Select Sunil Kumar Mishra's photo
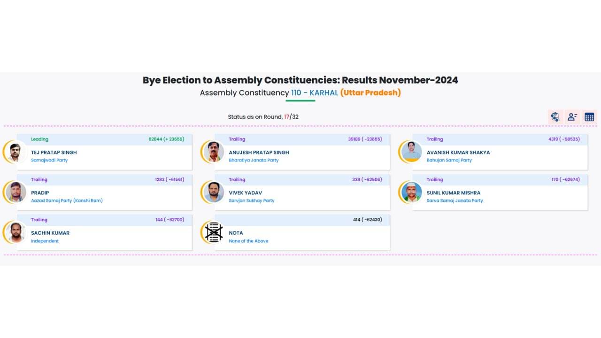 pos(411,192)
